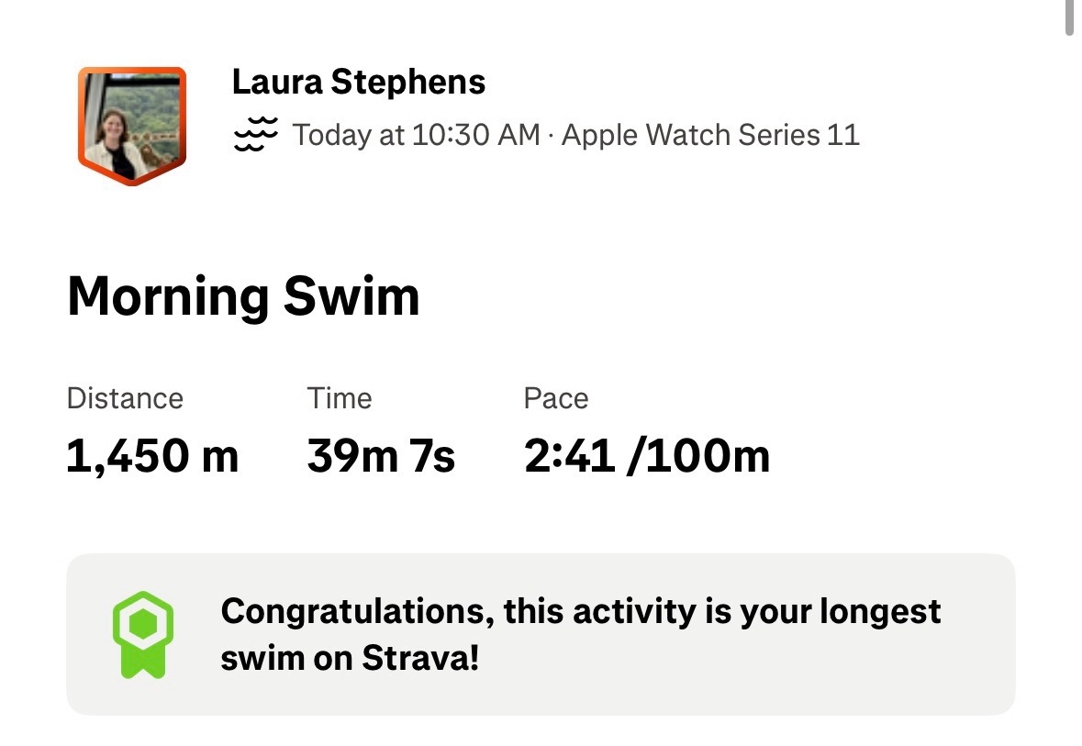Click the Time stat label
The height and width of the screenshot is (746, 1082).
click(340, 398)
